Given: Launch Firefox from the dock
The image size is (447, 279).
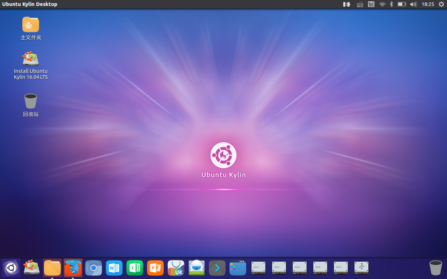Looking at the screenshot, I should pyautogui.click(x=73, y=268).
